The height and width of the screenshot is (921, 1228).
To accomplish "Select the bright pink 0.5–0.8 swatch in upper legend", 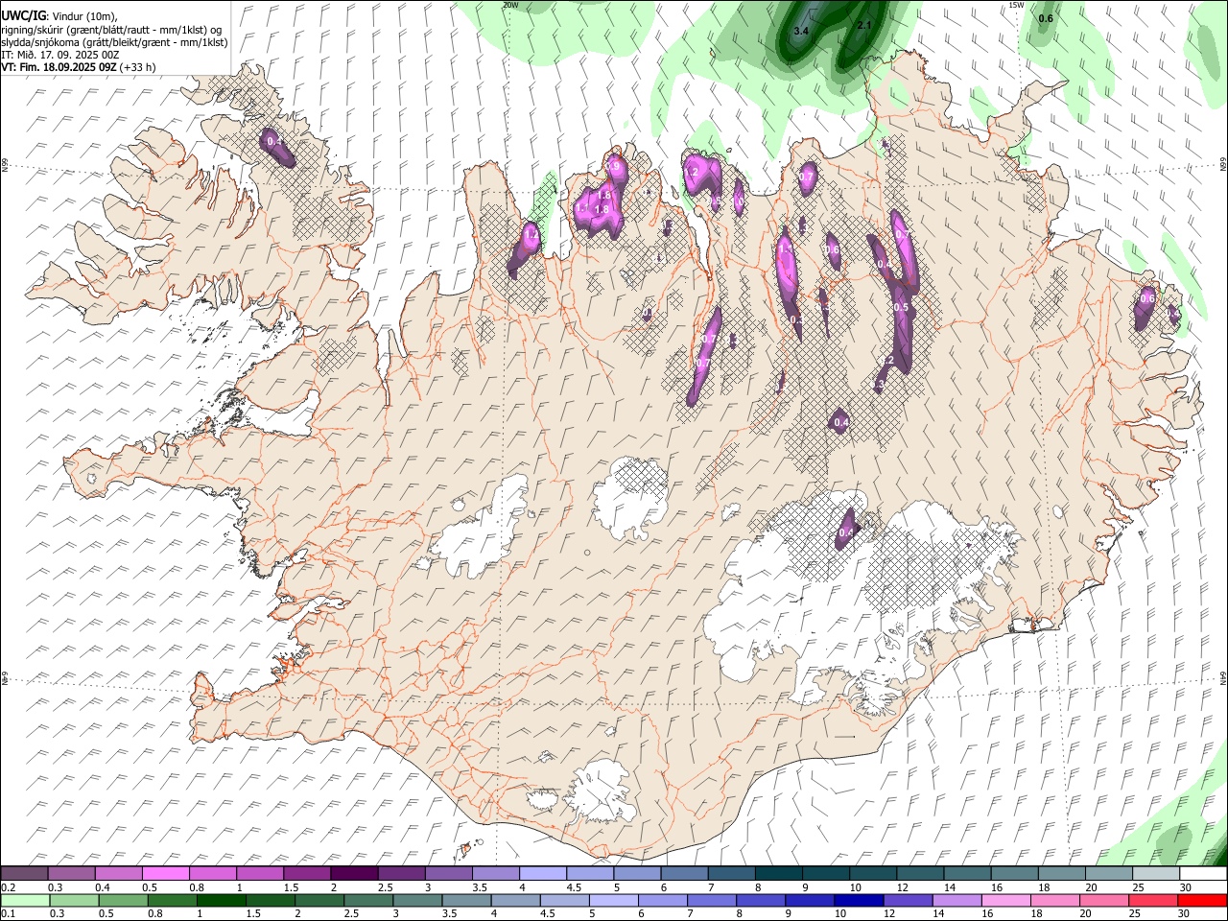I will point(166,873).
